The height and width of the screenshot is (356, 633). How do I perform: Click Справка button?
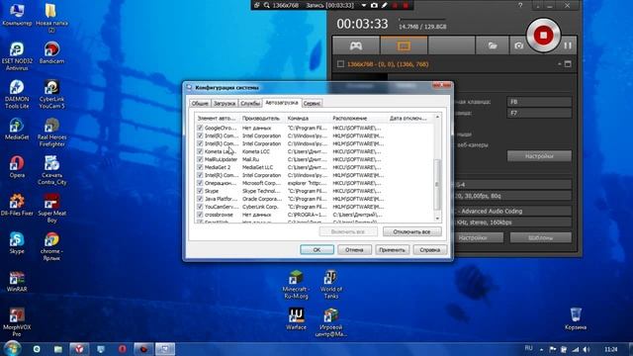click(x=429, y=250)
